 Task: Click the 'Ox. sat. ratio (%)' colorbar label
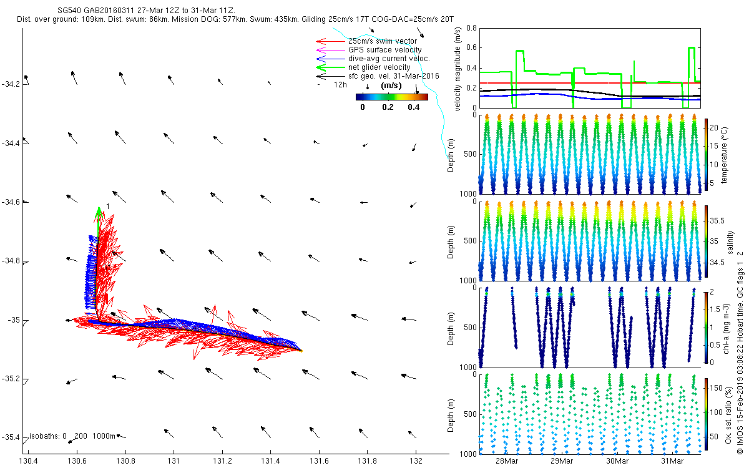click(x=729, y=414)
